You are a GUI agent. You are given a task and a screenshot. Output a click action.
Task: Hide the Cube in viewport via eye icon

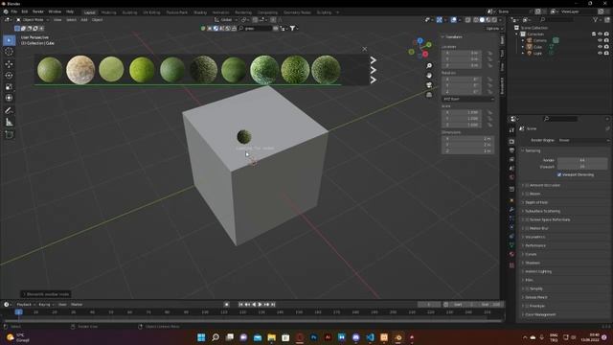coord(601,47)
